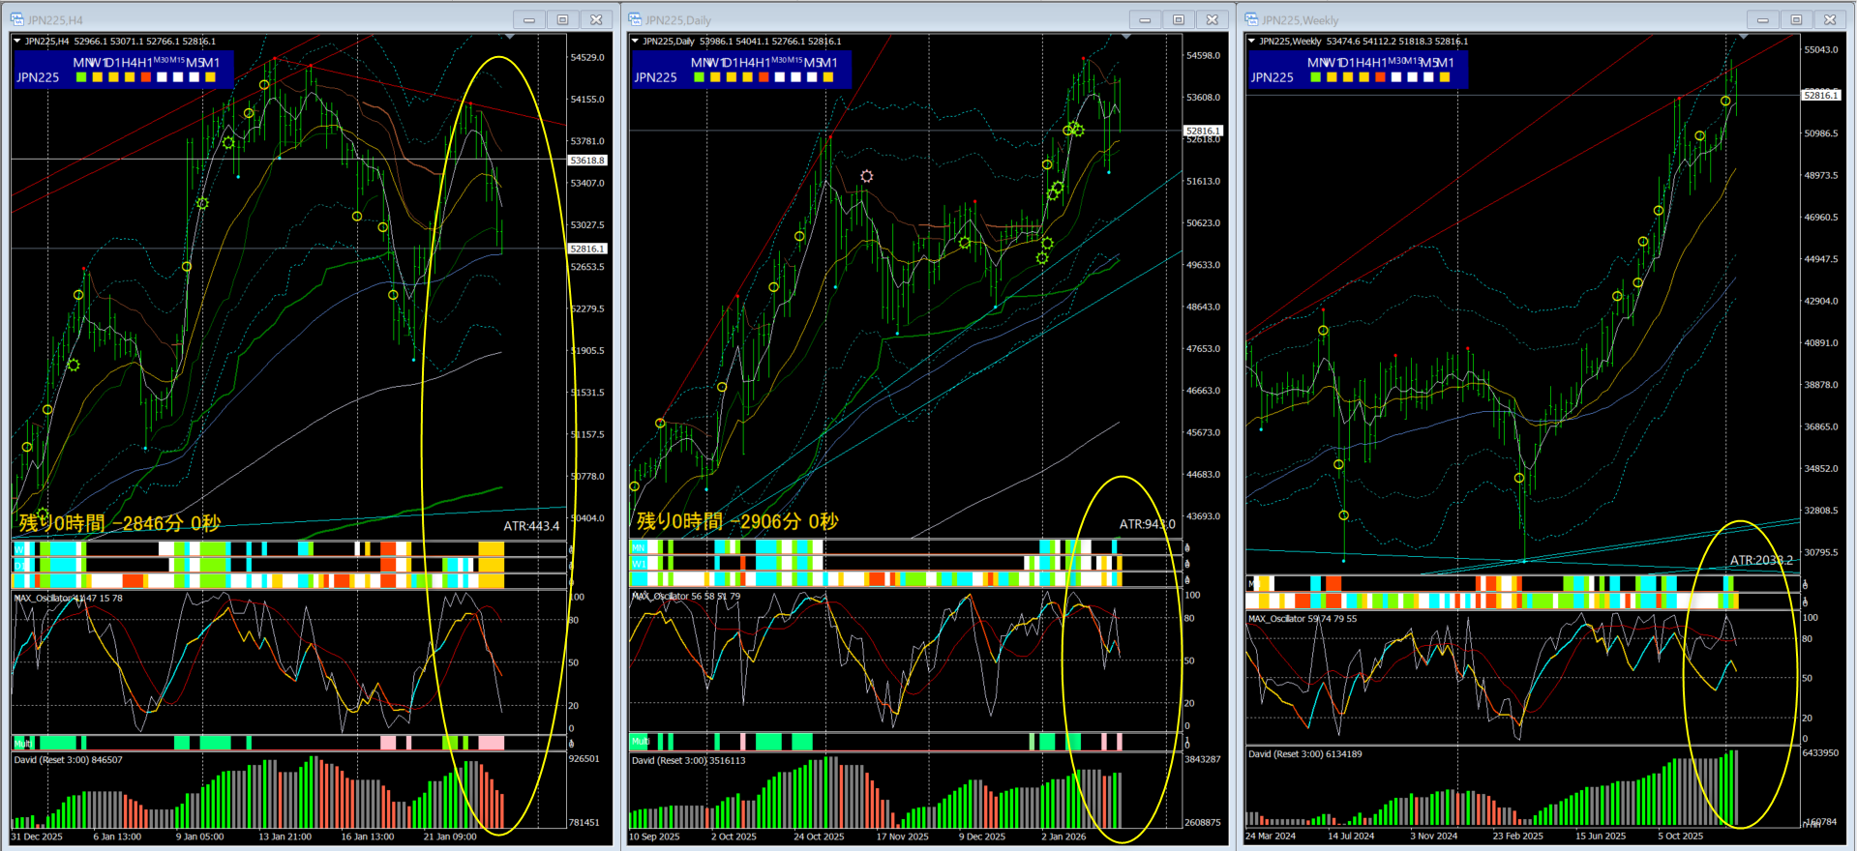Click the JPN225,Weekly chart window icon
Screen dimensions: 1857x851
click(x=1251, y=19)
